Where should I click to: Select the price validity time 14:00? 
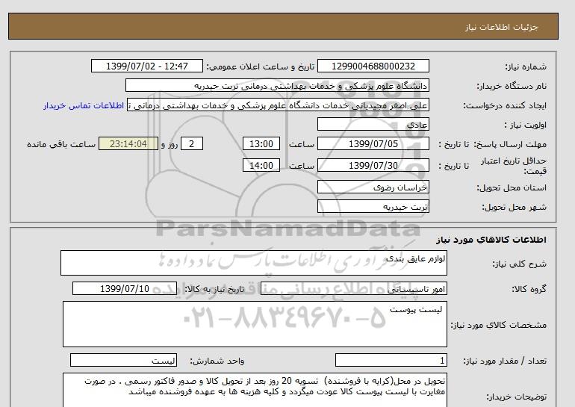(261, 165)
